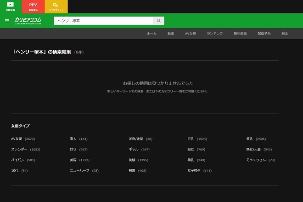Select the AV女優 nav item

click(x=190, y=34)
